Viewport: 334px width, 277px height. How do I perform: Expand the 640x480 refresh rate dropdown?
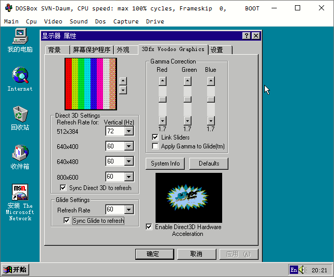coord(129,161)
